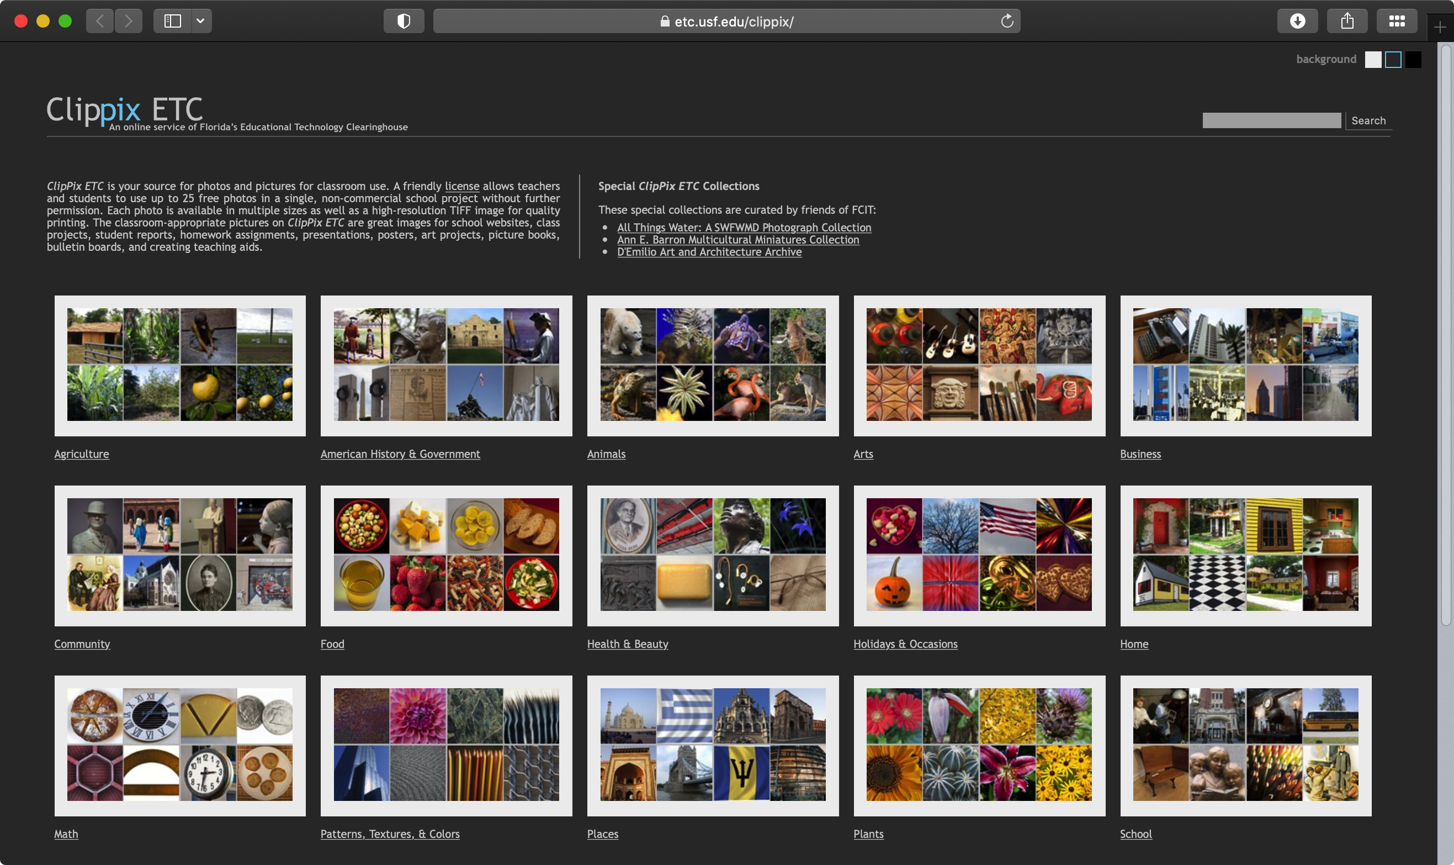Click the Share toolbar icon

(x=1347, y=22)
